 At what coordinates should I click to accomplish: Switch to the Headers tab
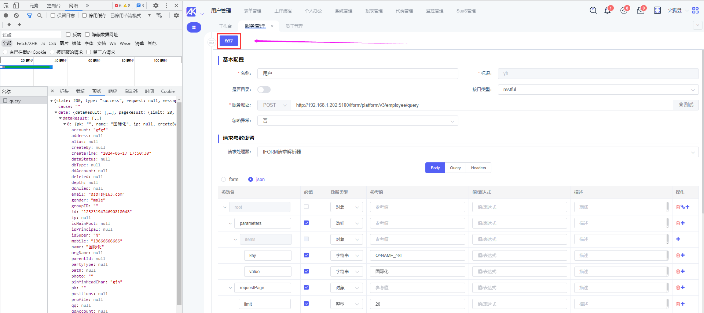[478, 168]
